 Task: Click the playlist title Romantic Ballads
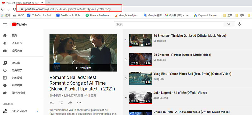point(82,83)
